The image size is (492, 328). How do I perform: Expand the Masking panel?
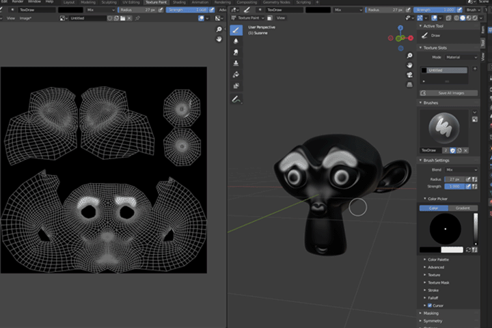click(x=430, y=313)
